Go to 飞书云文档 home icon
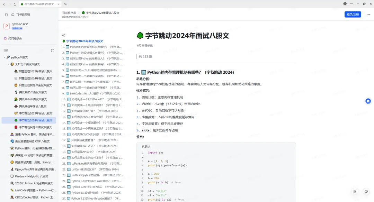374x202 pixels. pyautogui.click(x=13, y=14)
